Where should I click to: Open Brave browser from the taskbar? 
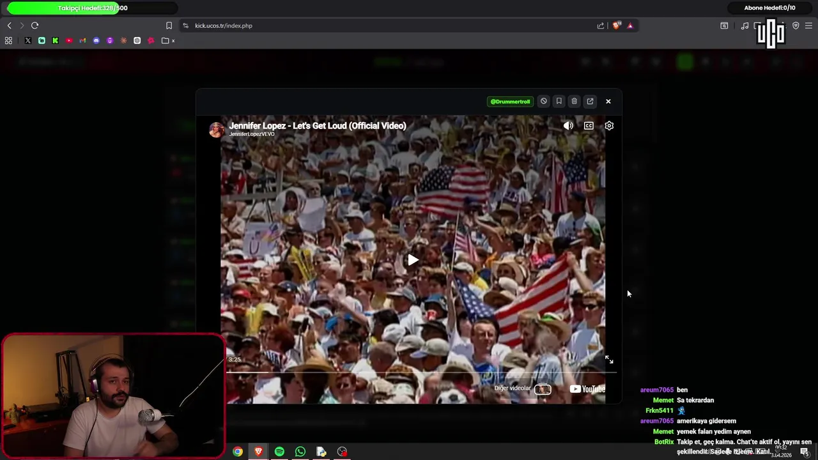pyautogui.click(x=258, y=452)
